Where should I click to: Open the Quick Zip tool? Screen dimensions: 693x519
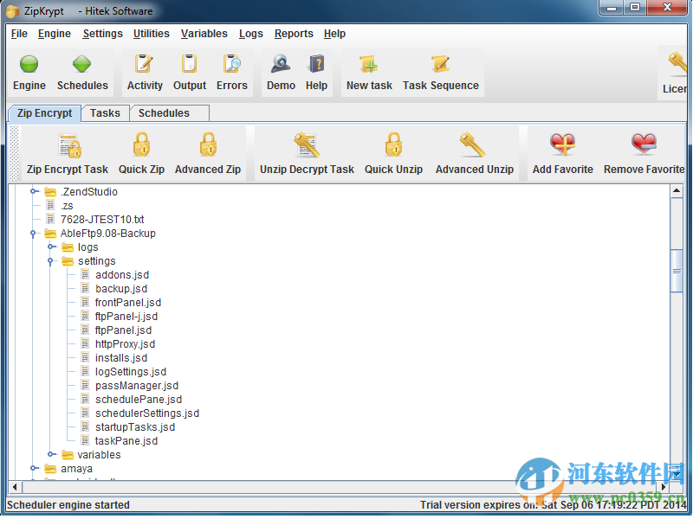point(141,152)
